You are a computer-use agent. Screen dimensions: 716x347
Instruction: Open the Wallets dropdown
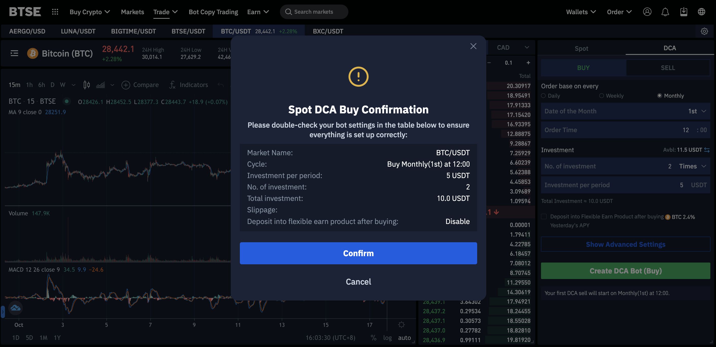point(581,12)
